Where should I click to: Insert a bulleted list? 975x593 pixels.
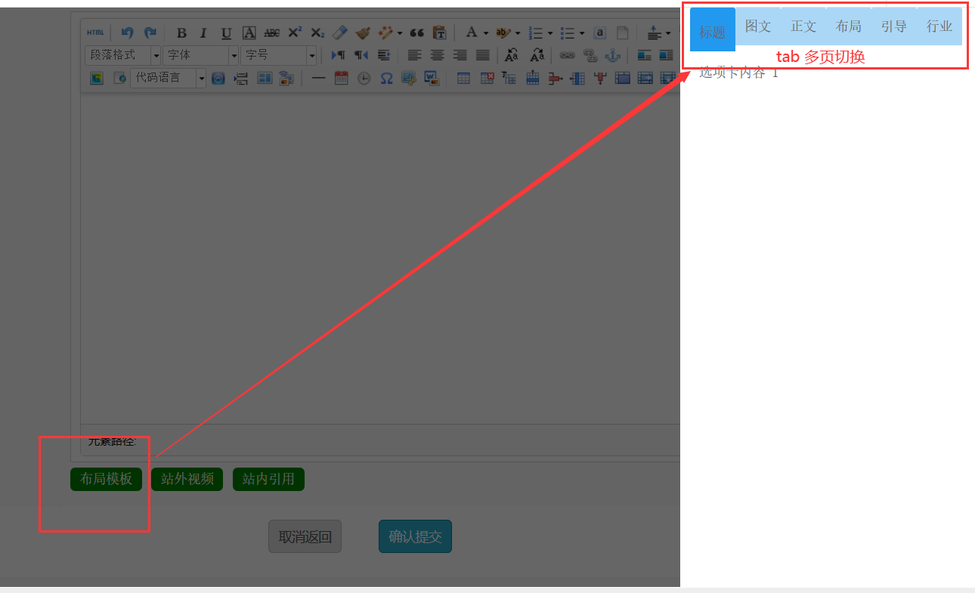[567, 32]
